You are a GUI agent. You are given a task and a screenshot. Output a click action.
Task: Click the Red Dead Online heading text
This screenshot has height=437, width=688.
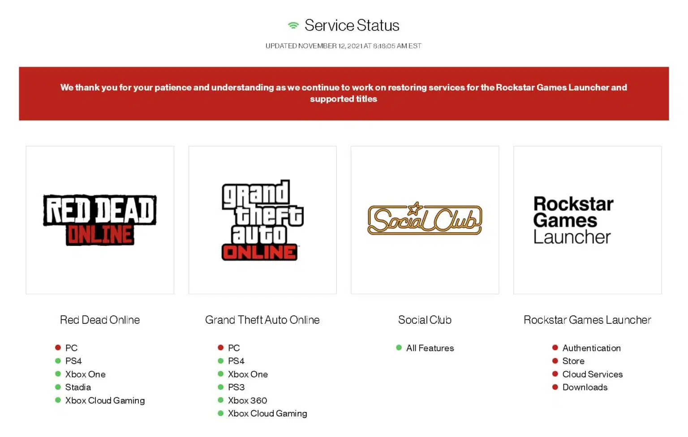point(100,320)
